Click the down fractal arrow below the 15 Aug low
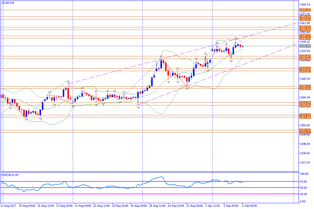This screenshot has height=209, width=314. pos(26,119)
